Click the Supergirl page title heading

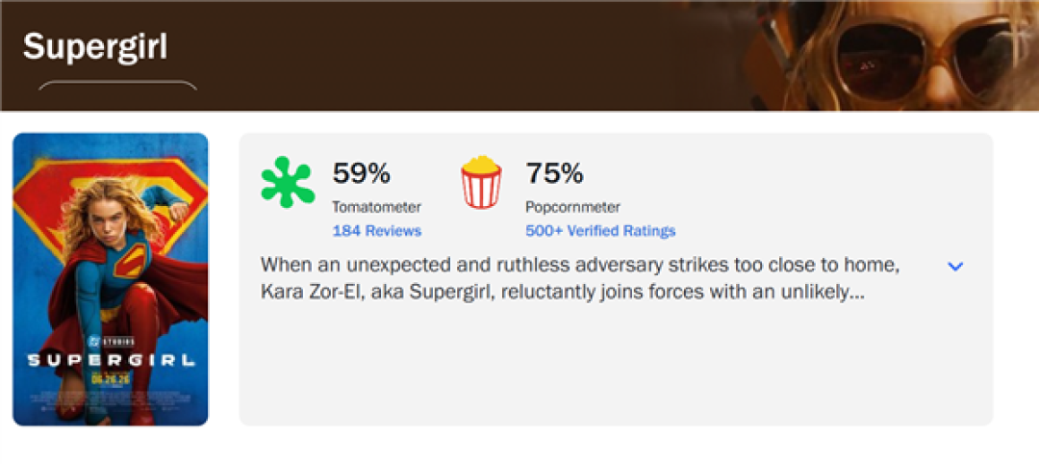[x=95, y=47]
